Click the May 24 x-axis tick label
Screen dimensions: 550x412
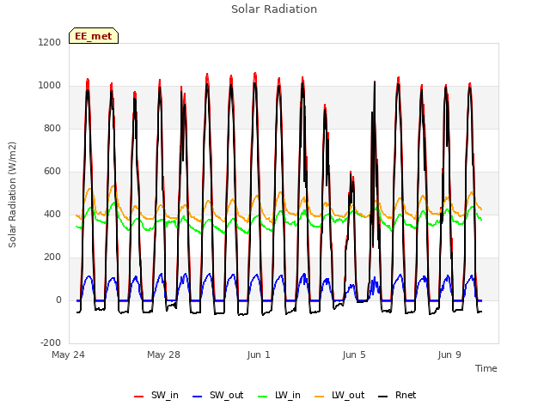(x=68, y=354)
